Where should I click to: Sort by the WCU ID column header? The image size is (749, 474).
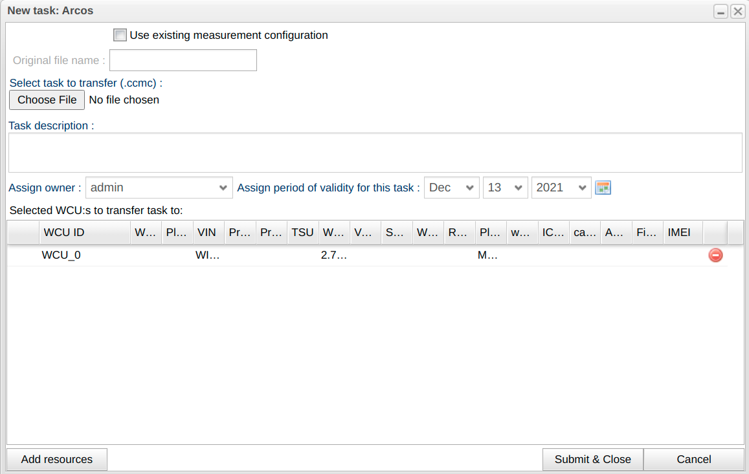[x=84, y=233]
